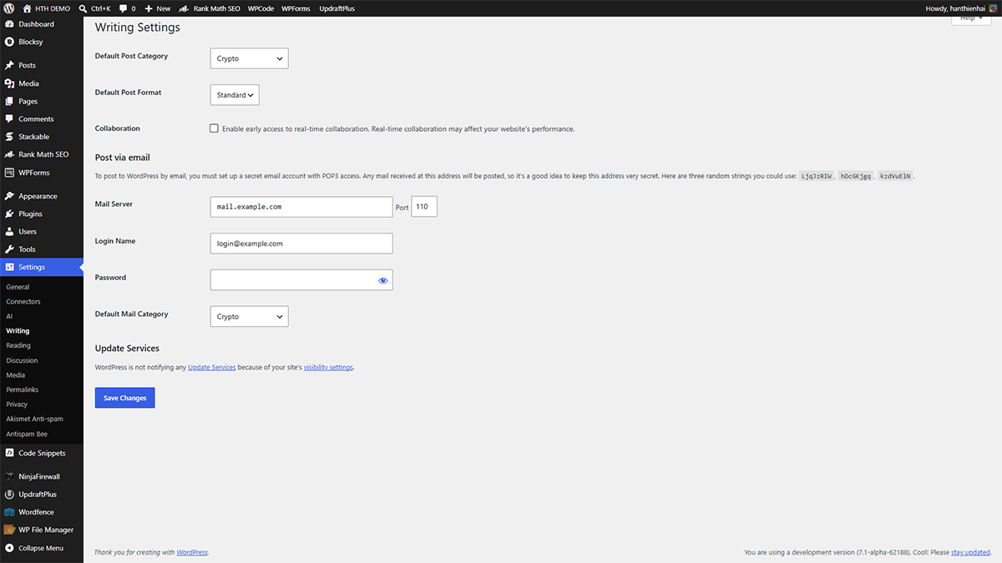The width and height of the screenshot is (1002, 563).
Task: Click the stay updated link
Action: 970,552
